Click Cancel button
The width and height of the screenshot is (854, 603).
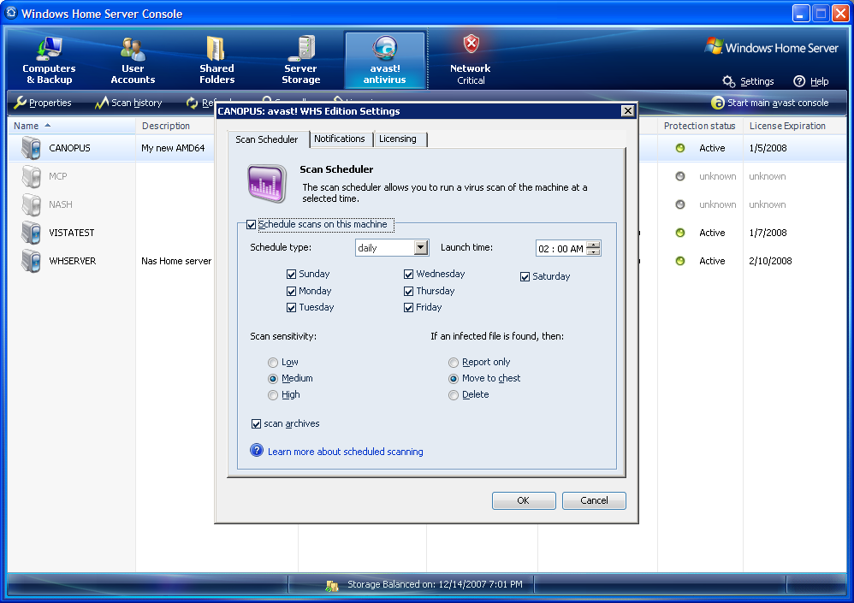(x=594, y=500)
